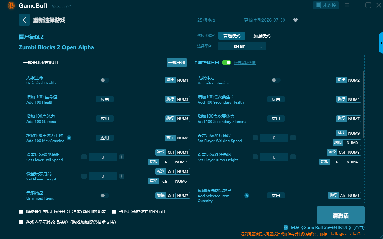Click minus for Set Player Height

click(84, 176)
